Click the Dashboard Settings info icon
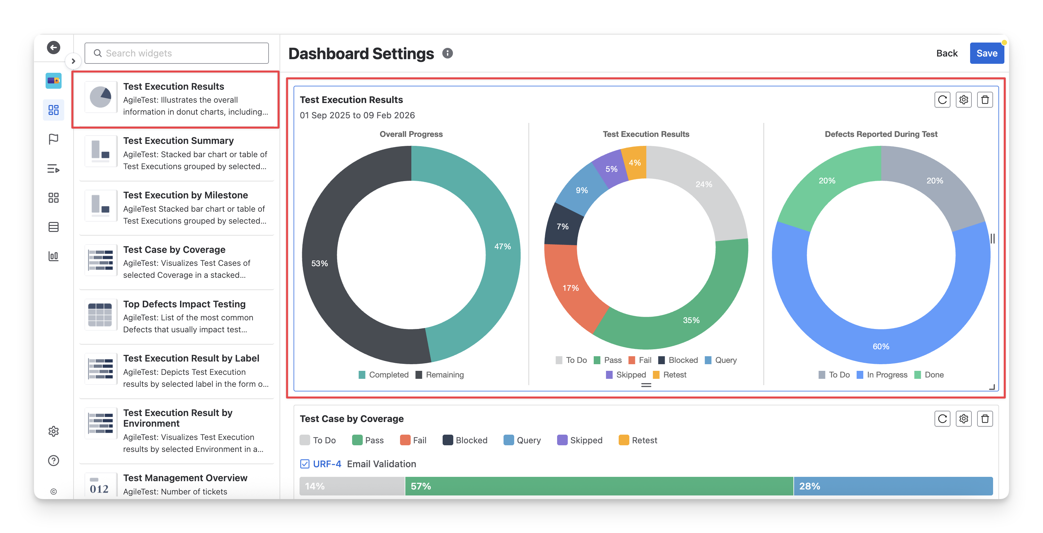Screen dimensions: 1043x533 coord(447,53)
